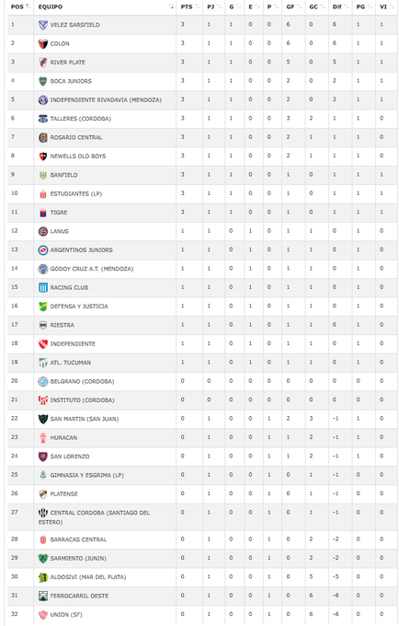This screenshot has width=410, height=626.
Task: Sort table by POS column
Action: pos(20,6)
